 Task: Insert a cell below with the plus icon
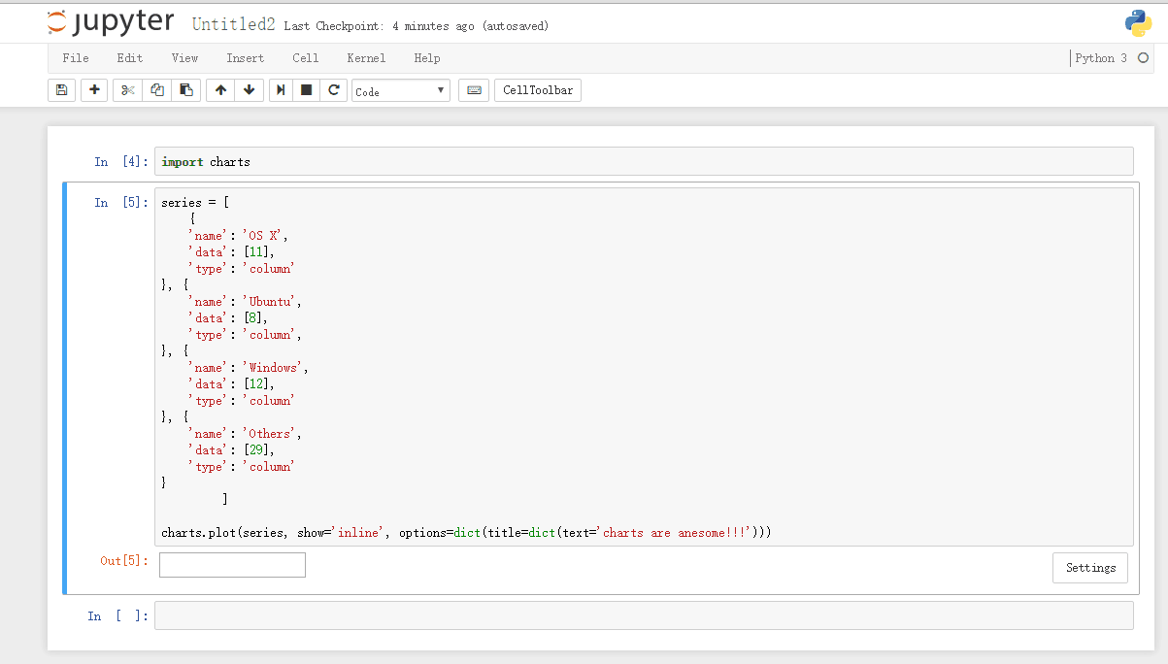(94, 90)
